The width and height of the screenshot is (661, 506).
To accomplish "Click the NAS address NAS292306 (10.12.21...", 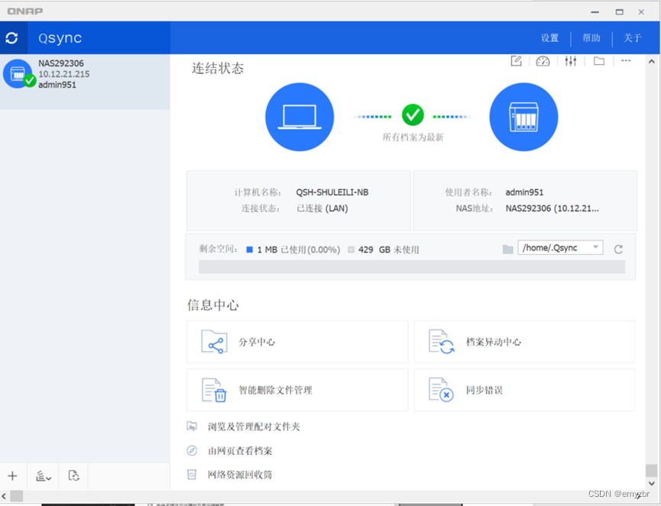I will (552, 208).
